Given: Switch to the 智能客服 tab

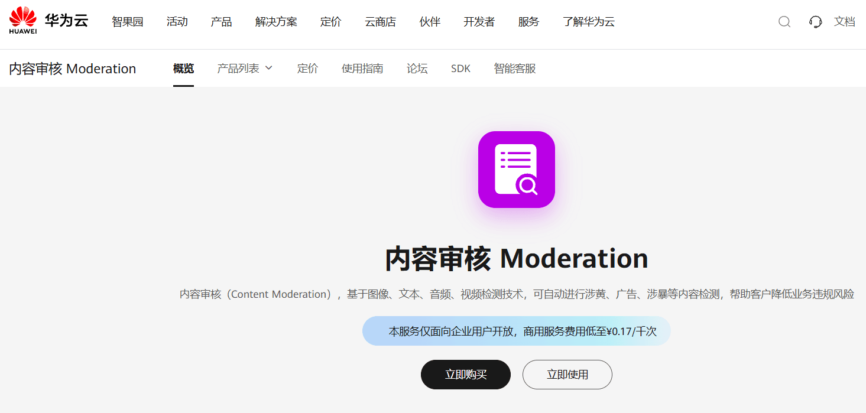Looking at the screenshot, I should tap(515, 69).
